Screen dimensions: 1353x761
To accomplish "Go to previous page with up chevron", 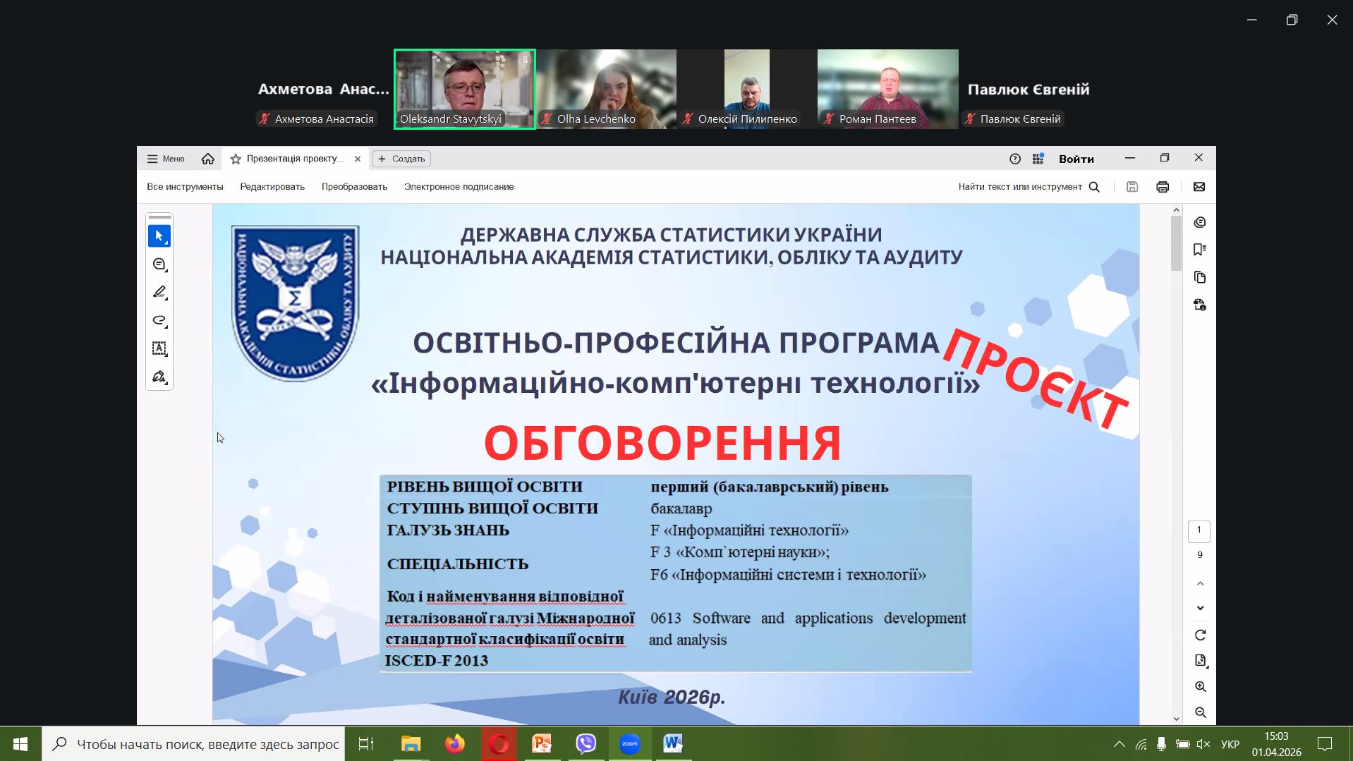I will point(1200,584).
